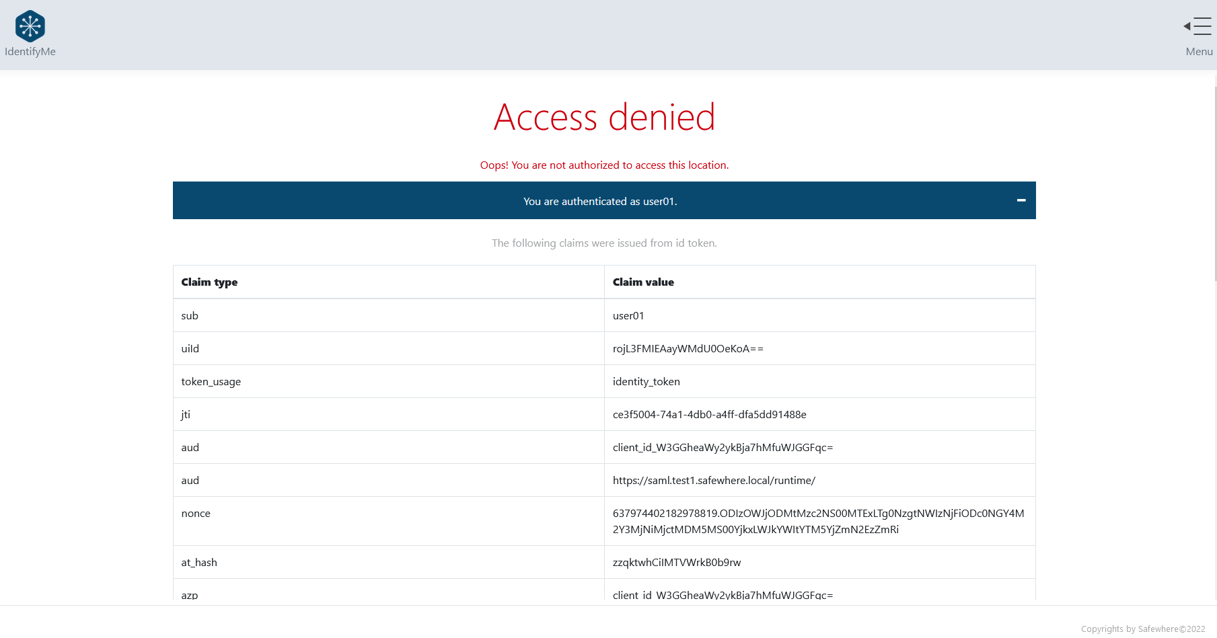Screen dimensions: 1217x638
Task: Click the 'not authorized' error message
Action: (604, 165)
